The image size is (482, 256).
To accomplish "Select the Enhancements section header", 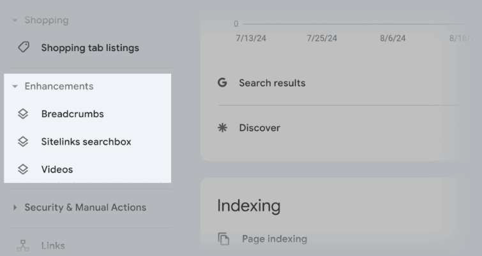I will click(x=59, y=86).
